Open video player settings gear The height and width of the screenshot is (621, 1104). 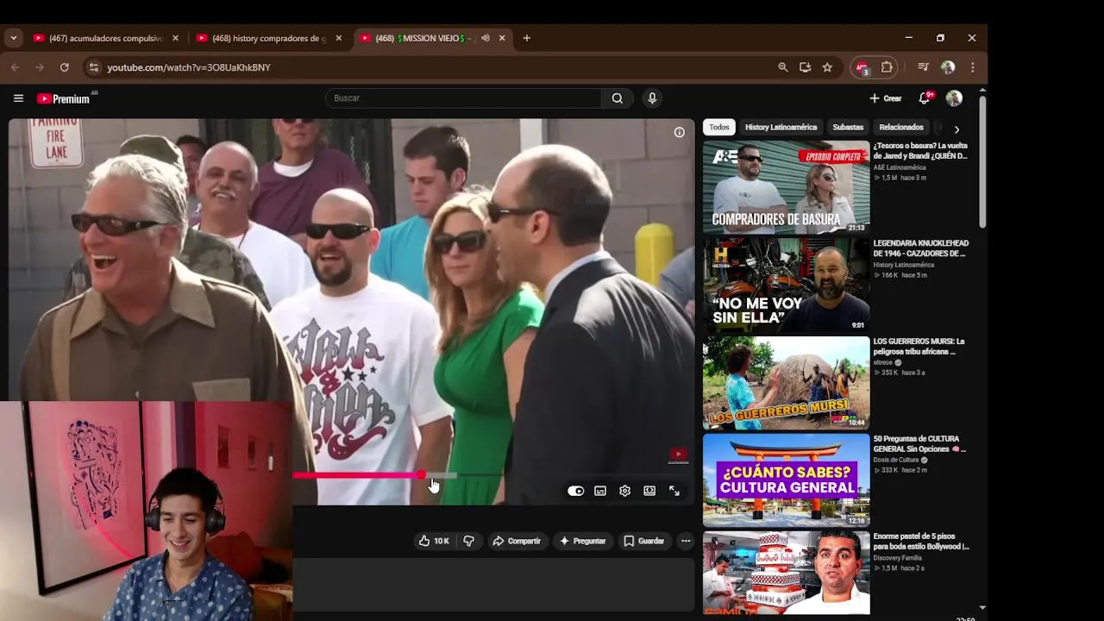tap(624, 491)
